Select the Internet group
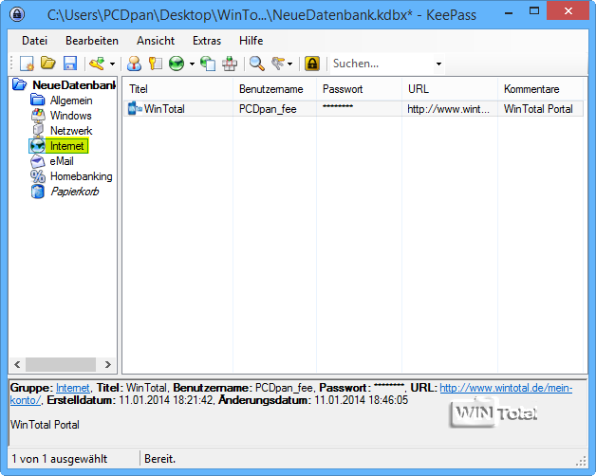The width and height of the screenshot is (596, 476). pyautogui.click(x=66, y=146)
